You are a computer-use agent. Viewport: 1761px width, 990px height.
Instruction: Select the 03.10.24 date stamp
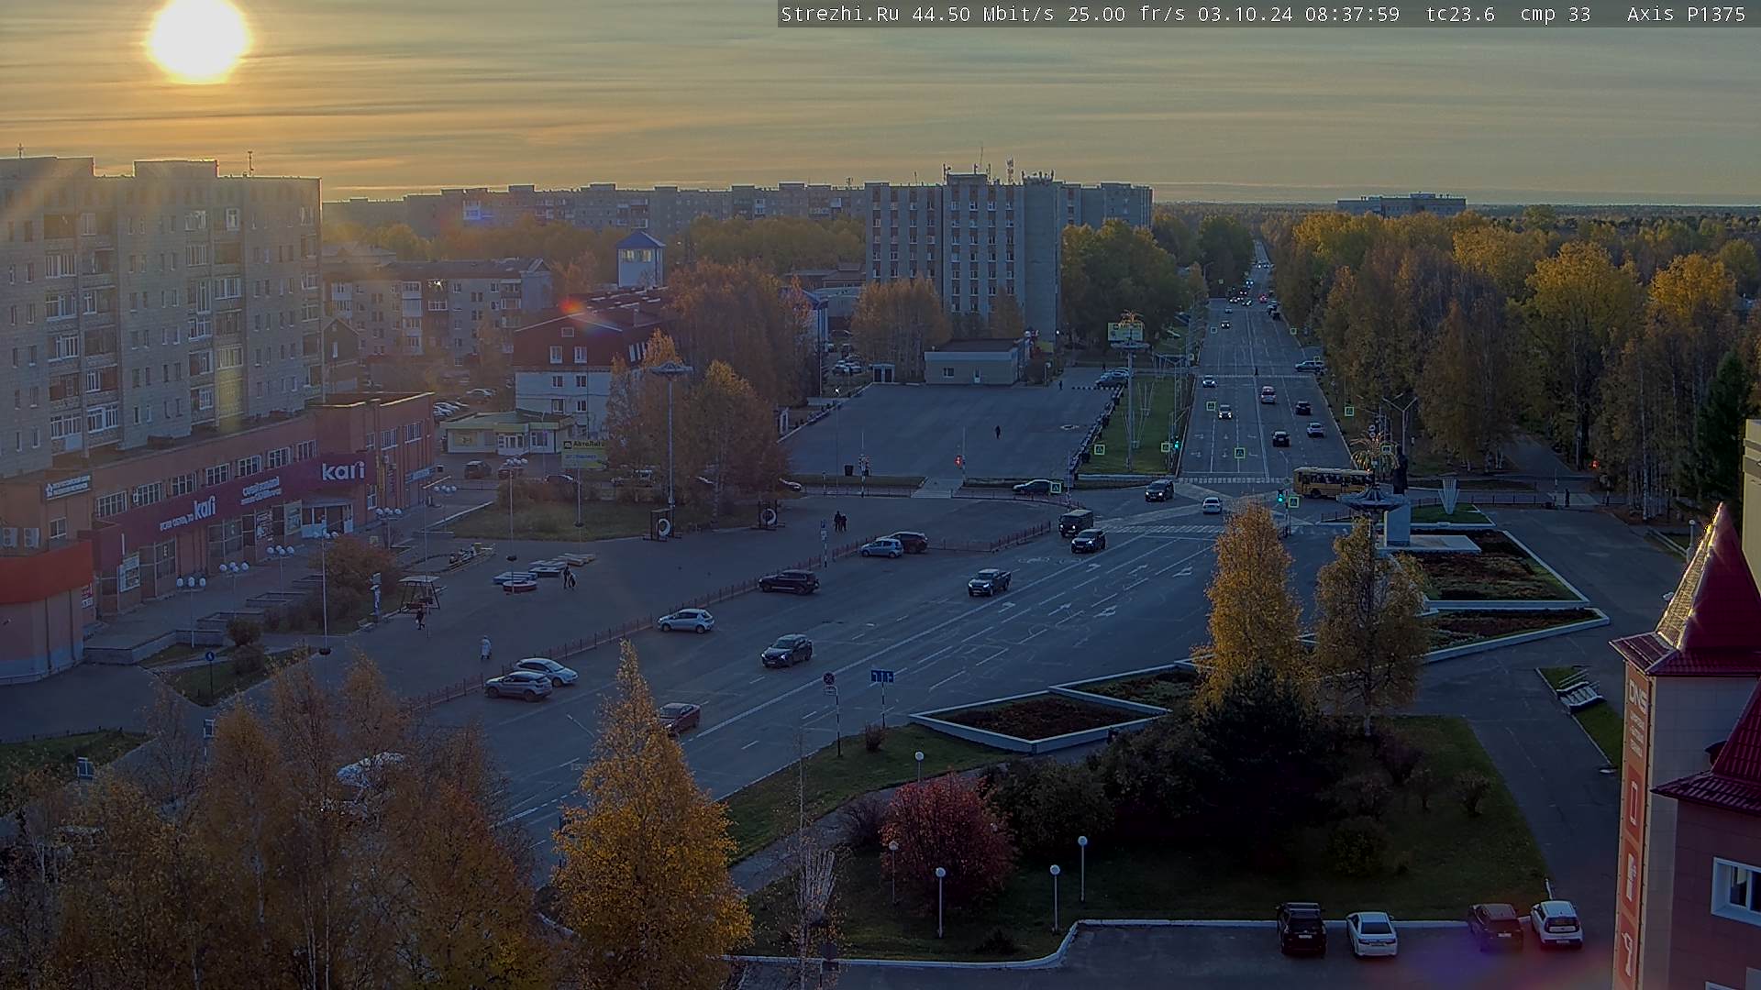(1246, 14)
